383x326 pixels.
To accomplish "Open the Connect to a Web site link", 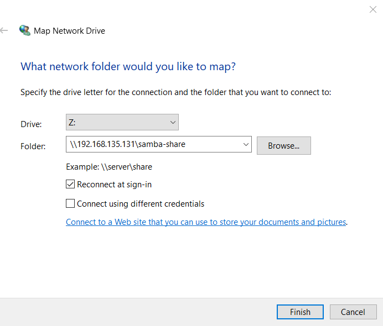I will [206, 222].
